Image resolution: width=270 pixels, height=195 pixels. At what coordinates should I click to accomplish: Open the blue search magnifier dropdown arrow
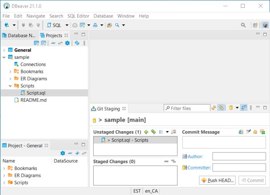pyautogui.click(x=124, y=25)
